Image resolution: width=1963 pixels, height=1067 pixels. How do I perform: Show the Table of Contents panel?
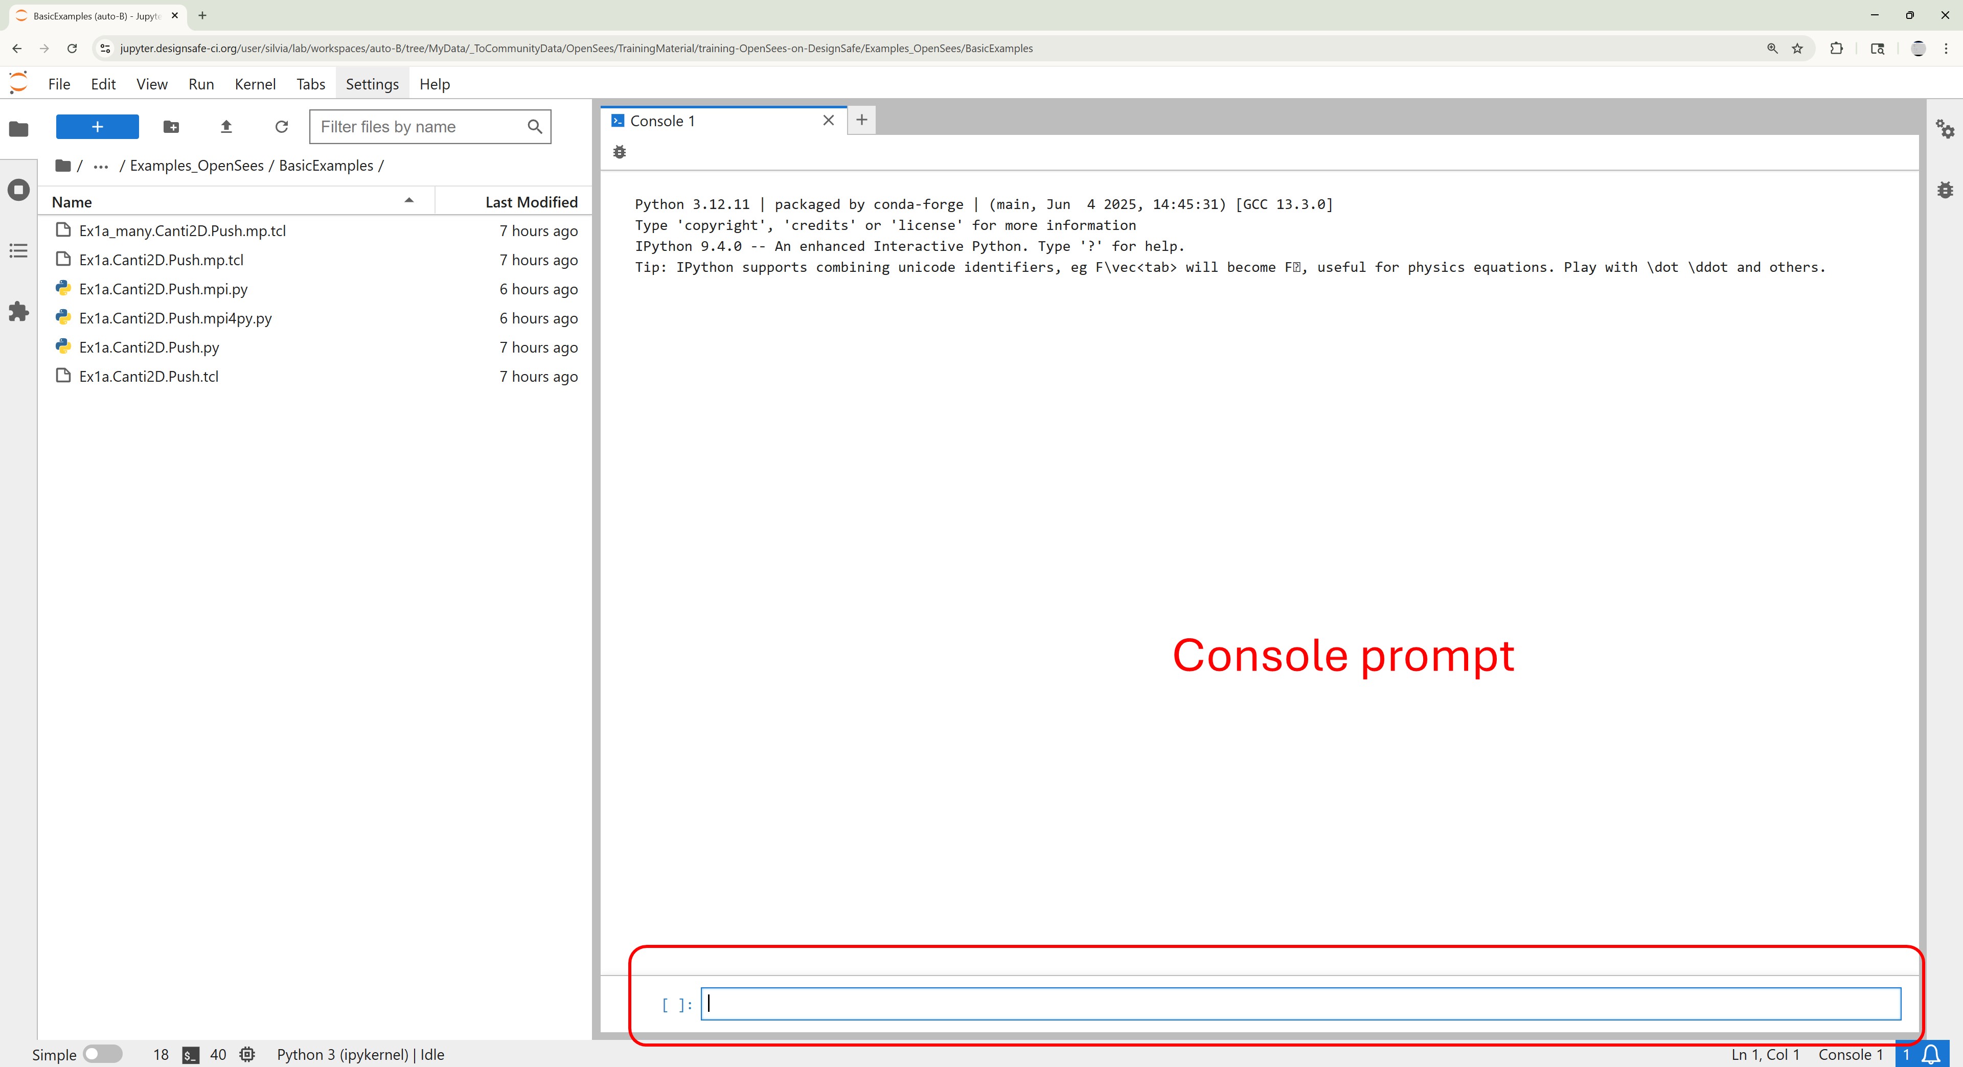pyautogui.click(x=18, y=250)
